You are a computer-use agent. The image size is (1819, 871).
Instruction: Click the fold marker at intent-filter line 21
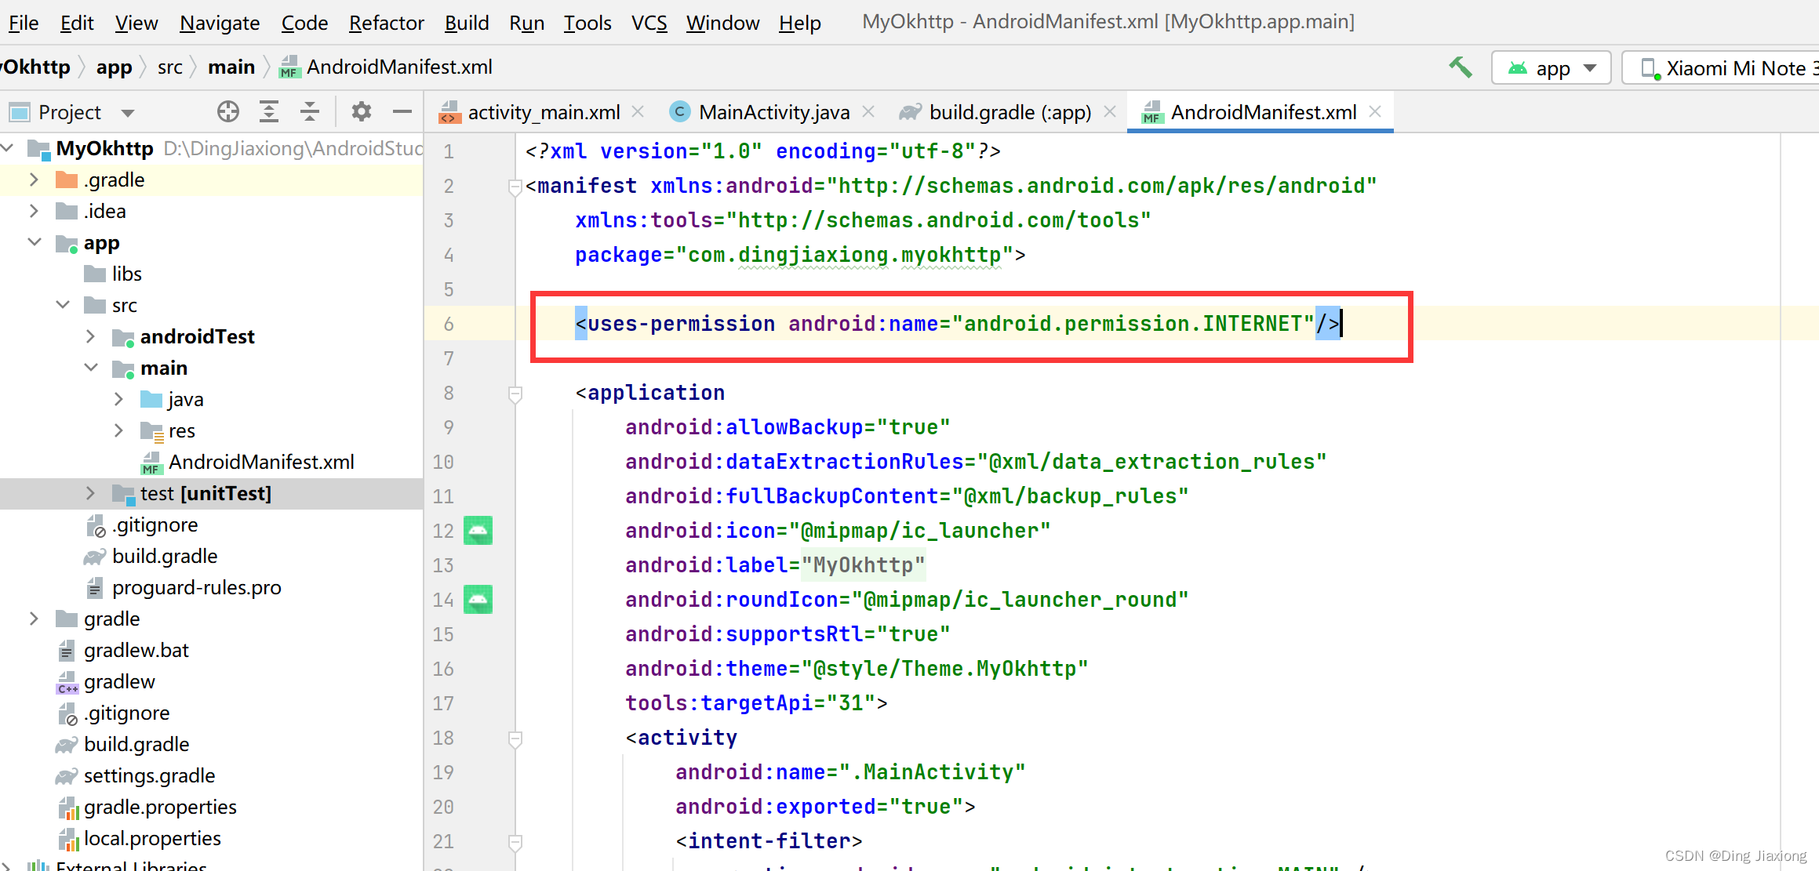515,842
